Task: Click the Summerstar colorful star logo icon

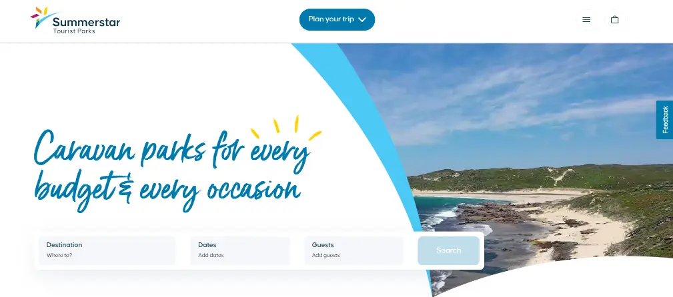Action: tap(43, 17)
